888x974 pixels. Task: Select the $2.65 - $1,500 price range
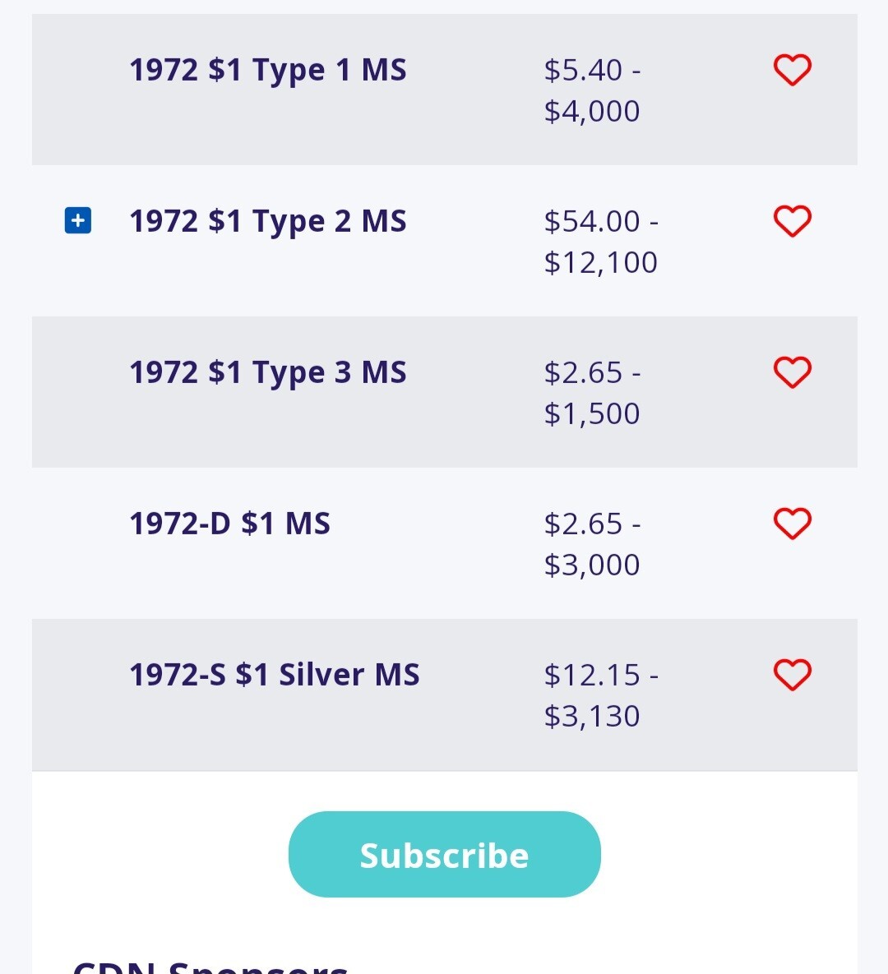592,393
